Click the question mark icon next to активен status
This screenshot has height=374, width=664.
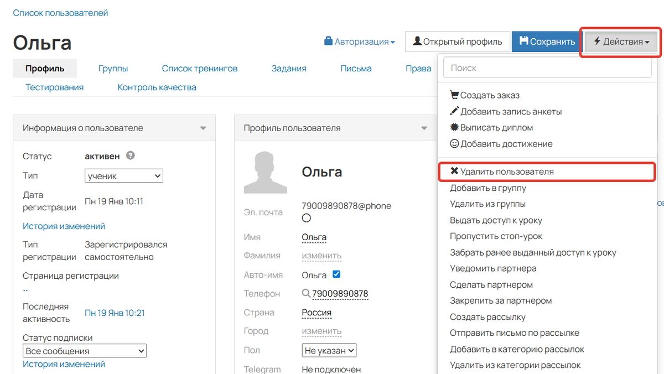coord(130,156)
